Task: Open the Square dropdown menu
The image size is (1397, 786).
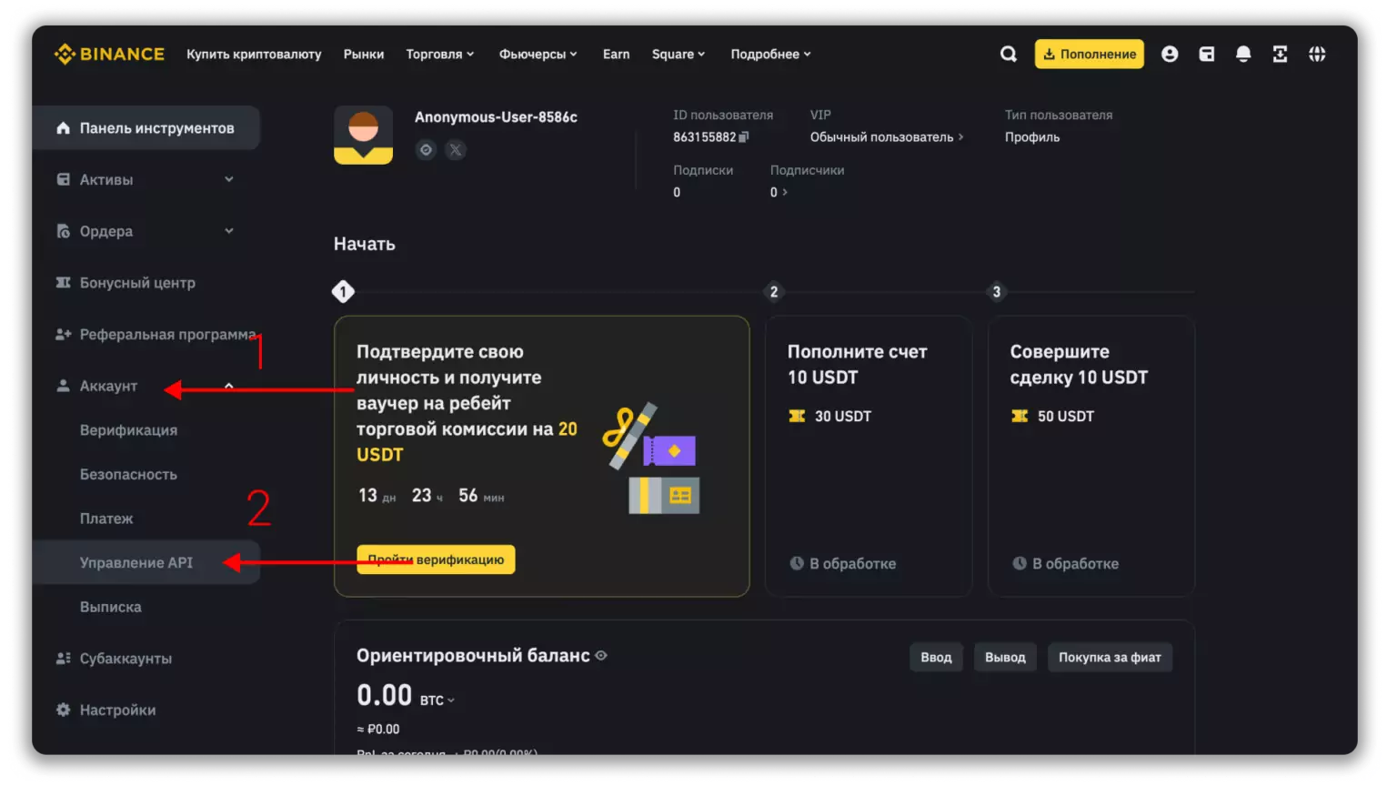Action: tap(678, 54)
